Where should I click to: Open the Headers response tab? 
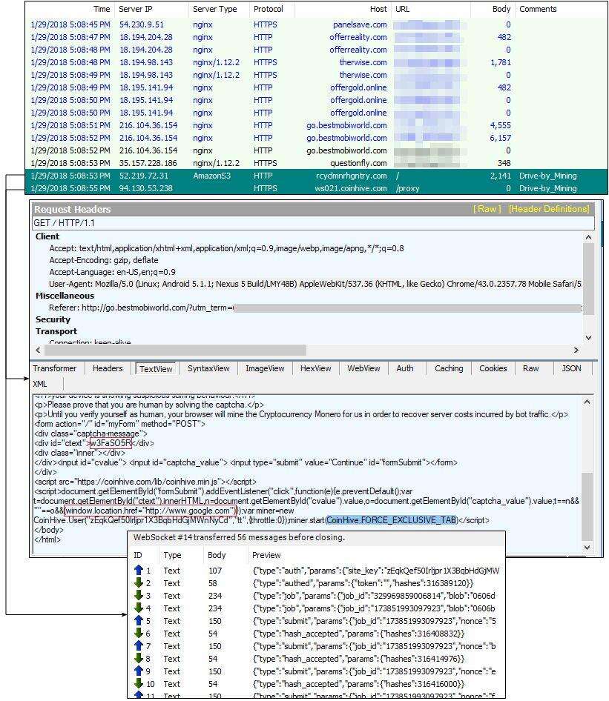108,368
